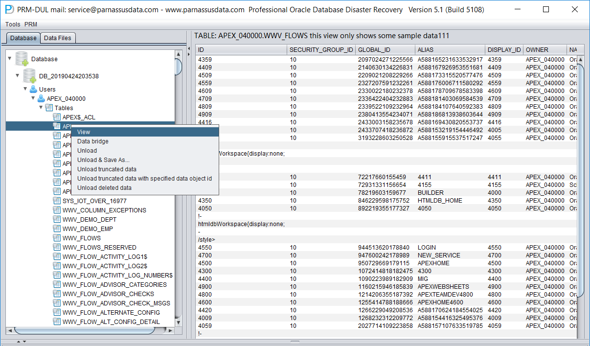Click the Database root node icon
This screenshot has height=346, width=590.
click(x=22, y=59)
